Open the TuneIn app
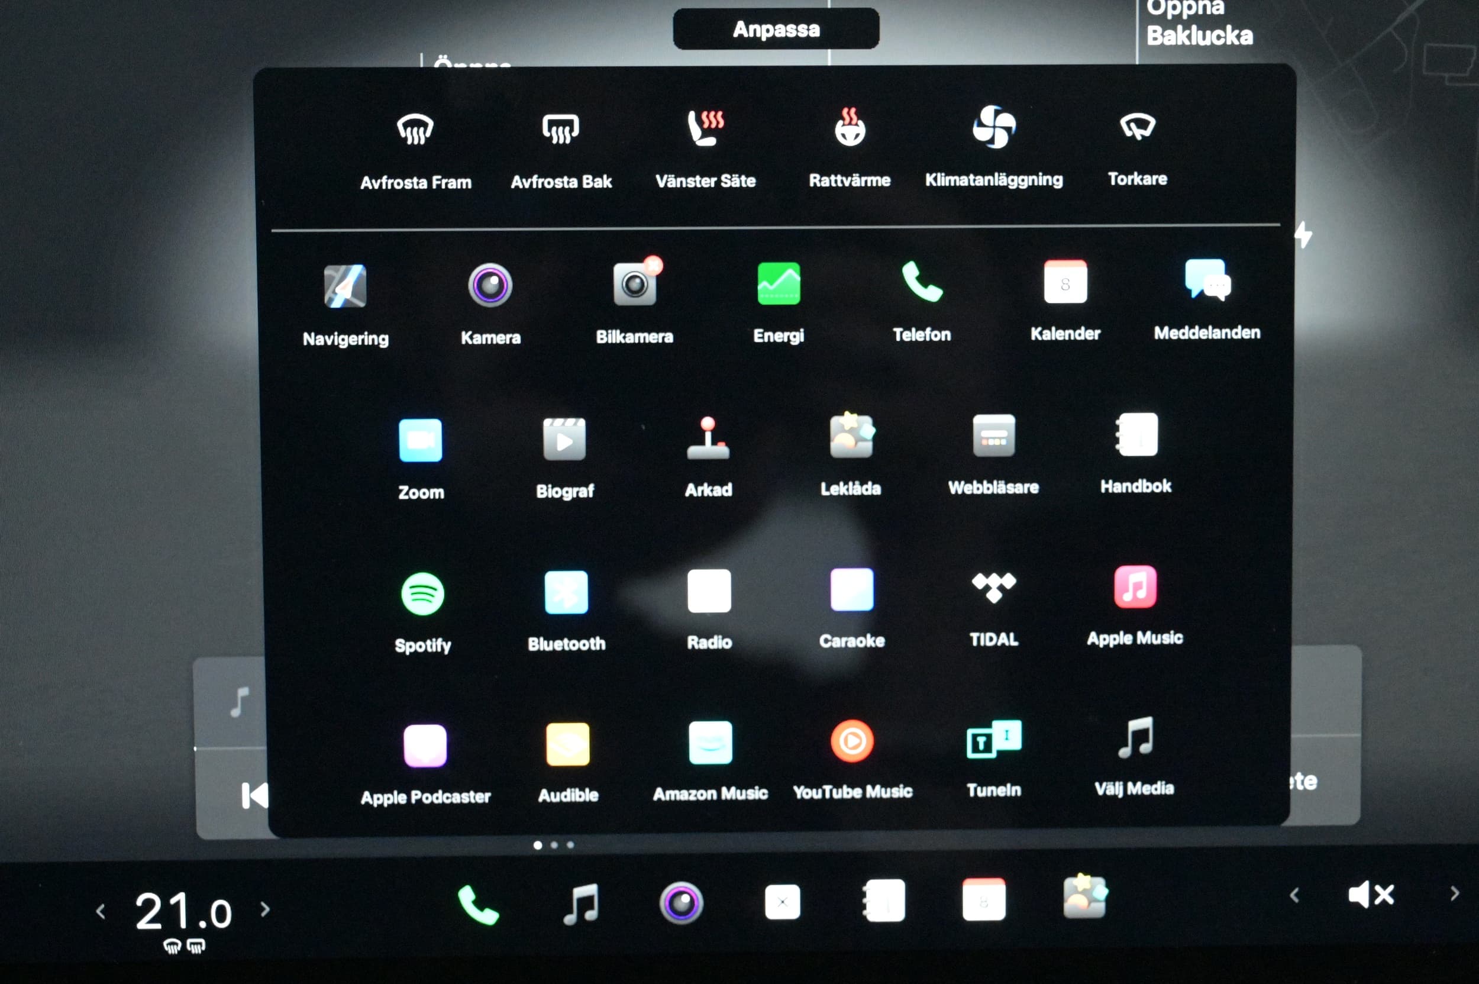 tap(994, 739)
